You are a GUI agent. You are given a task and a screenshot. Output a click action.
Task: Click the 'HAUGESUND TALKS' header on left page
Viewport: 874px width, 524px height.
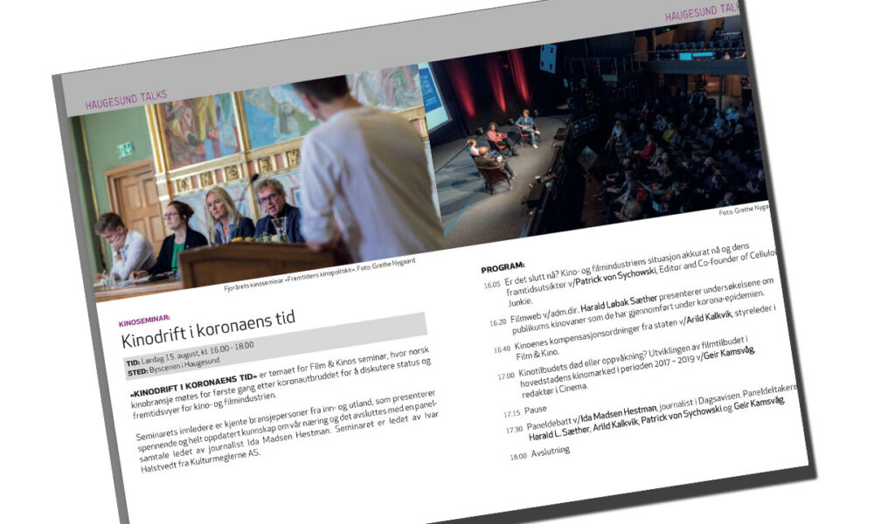(x=126, y=100)
